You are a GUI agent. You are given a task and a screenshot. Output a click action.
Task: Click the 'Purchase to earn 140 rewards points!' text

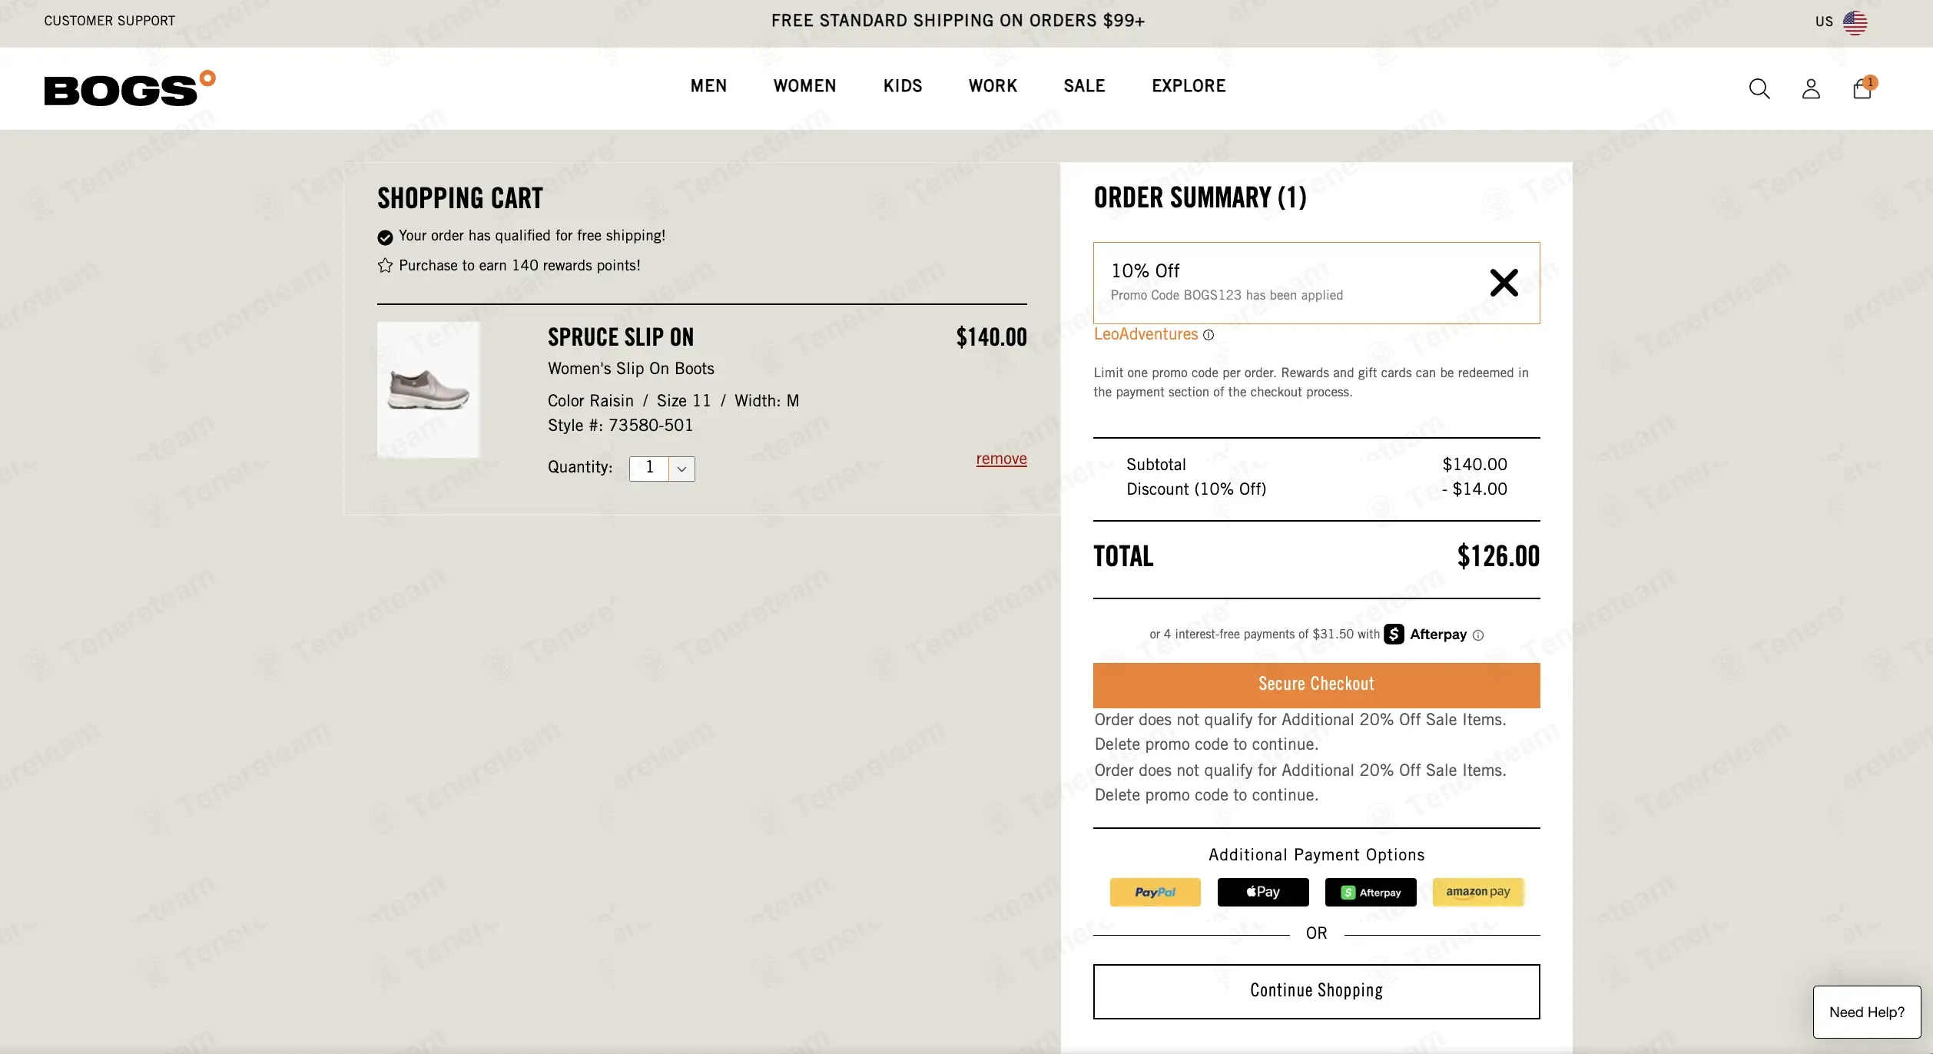pos(519,266)
